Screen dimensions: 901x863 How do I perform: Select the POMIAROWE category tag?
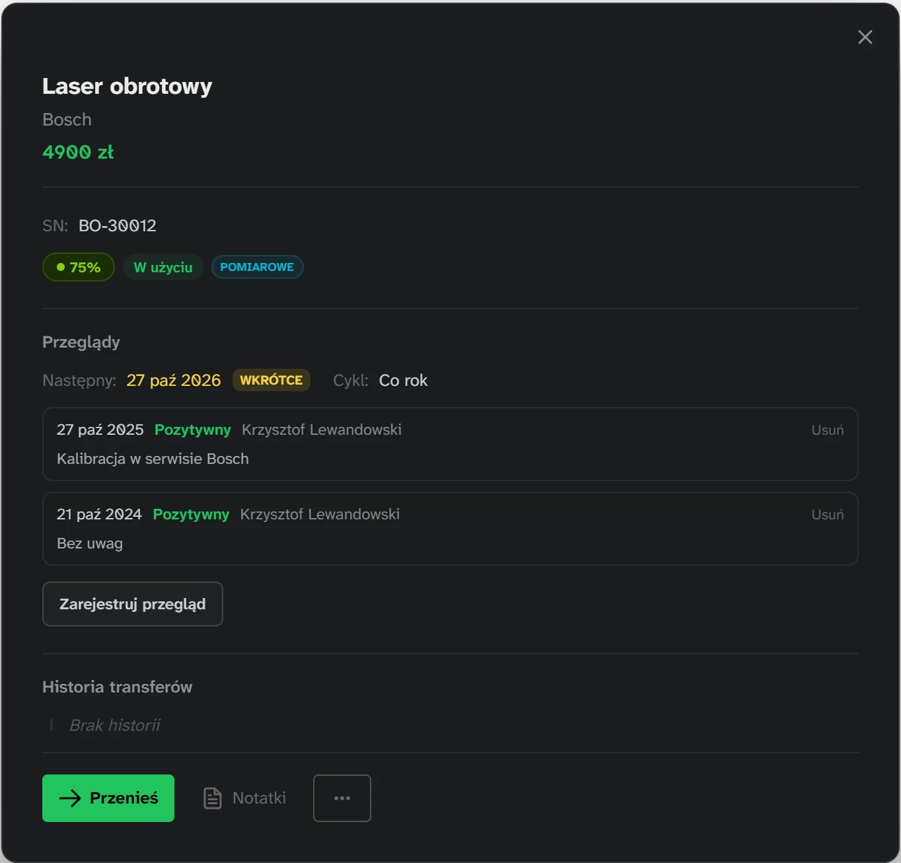pyautogui.click(x=257, y=267)
